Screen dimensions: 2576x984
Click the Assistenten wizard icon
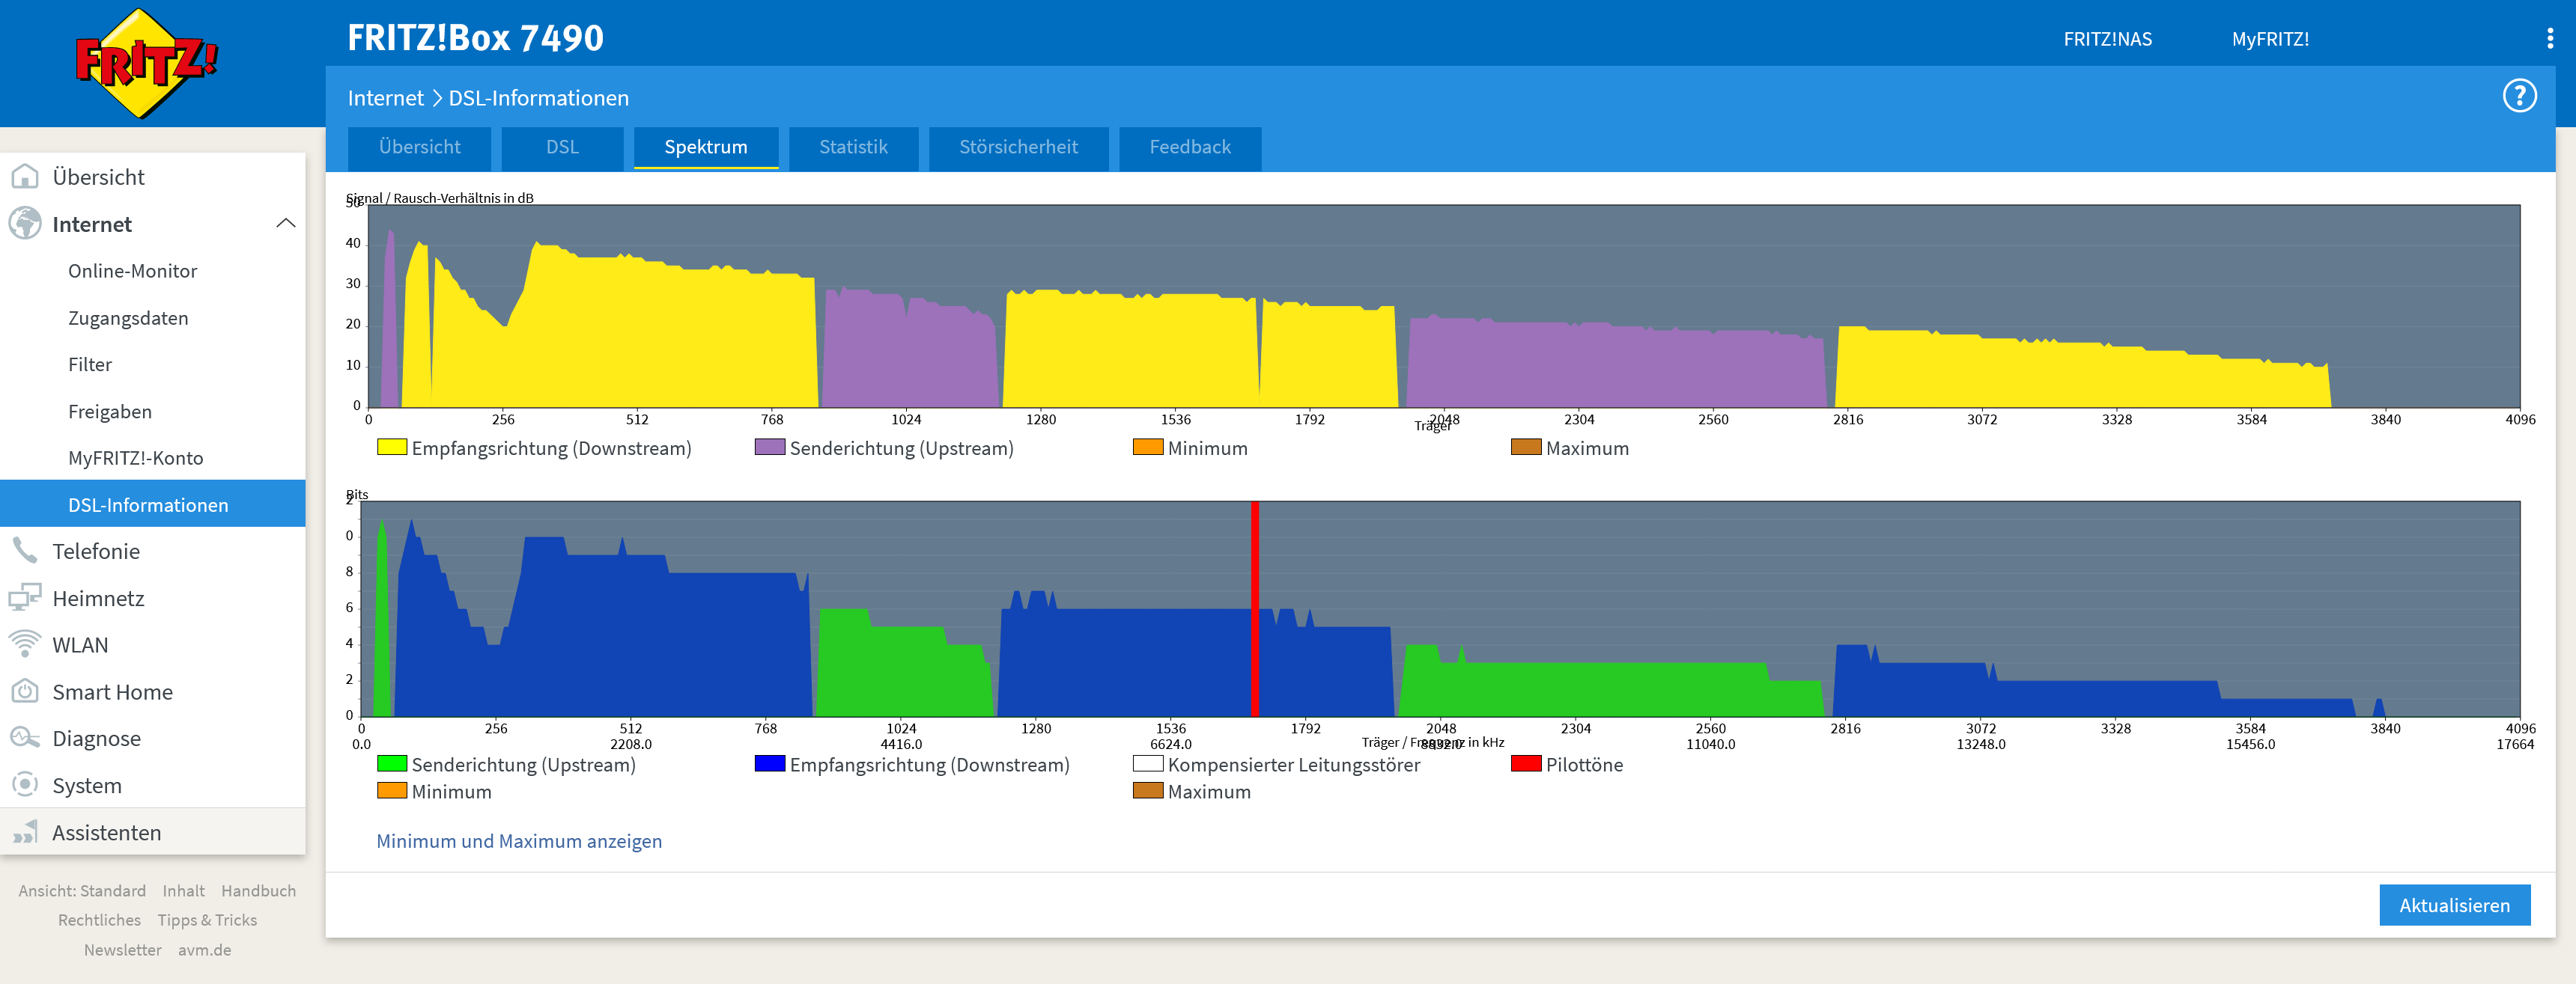coord(25,832)
